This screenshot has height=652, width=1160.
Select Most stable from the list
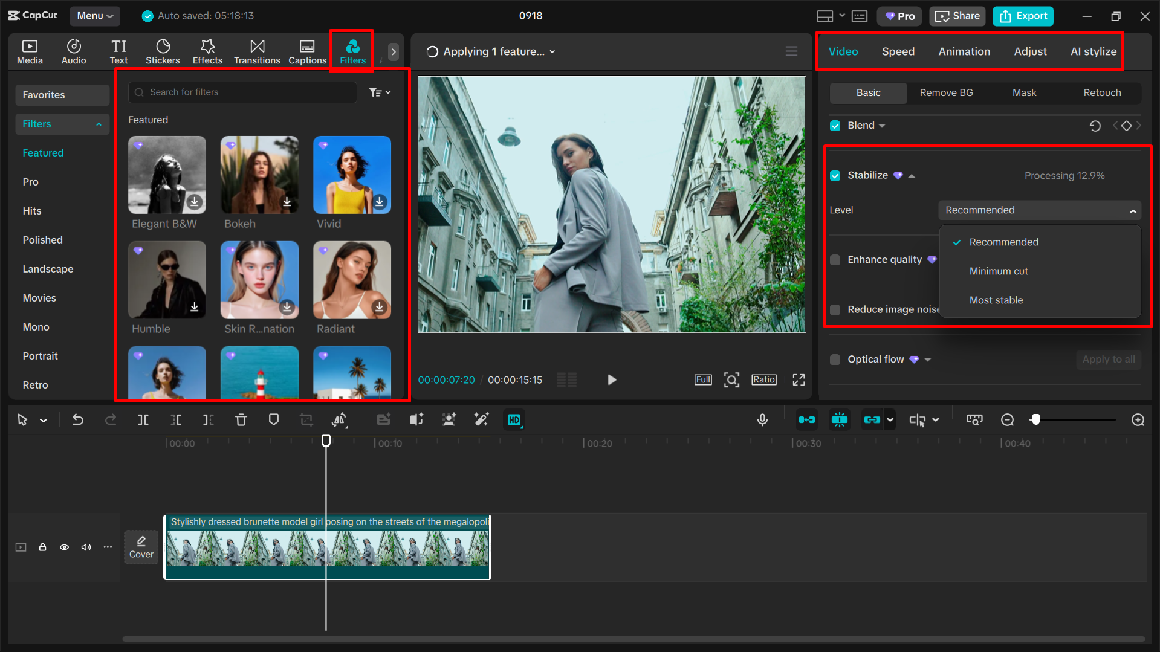coord(996,300)
